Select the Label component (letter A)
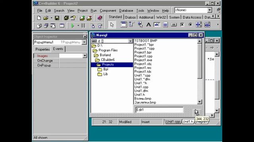254x142 pixels. tap(148, 24)
